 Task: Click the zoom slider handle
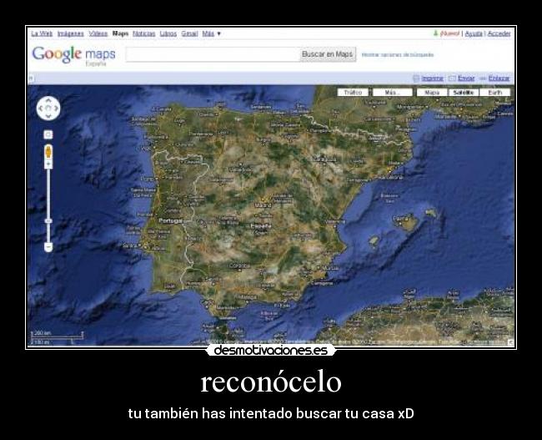pyautogui.click(x=48, y=221)
